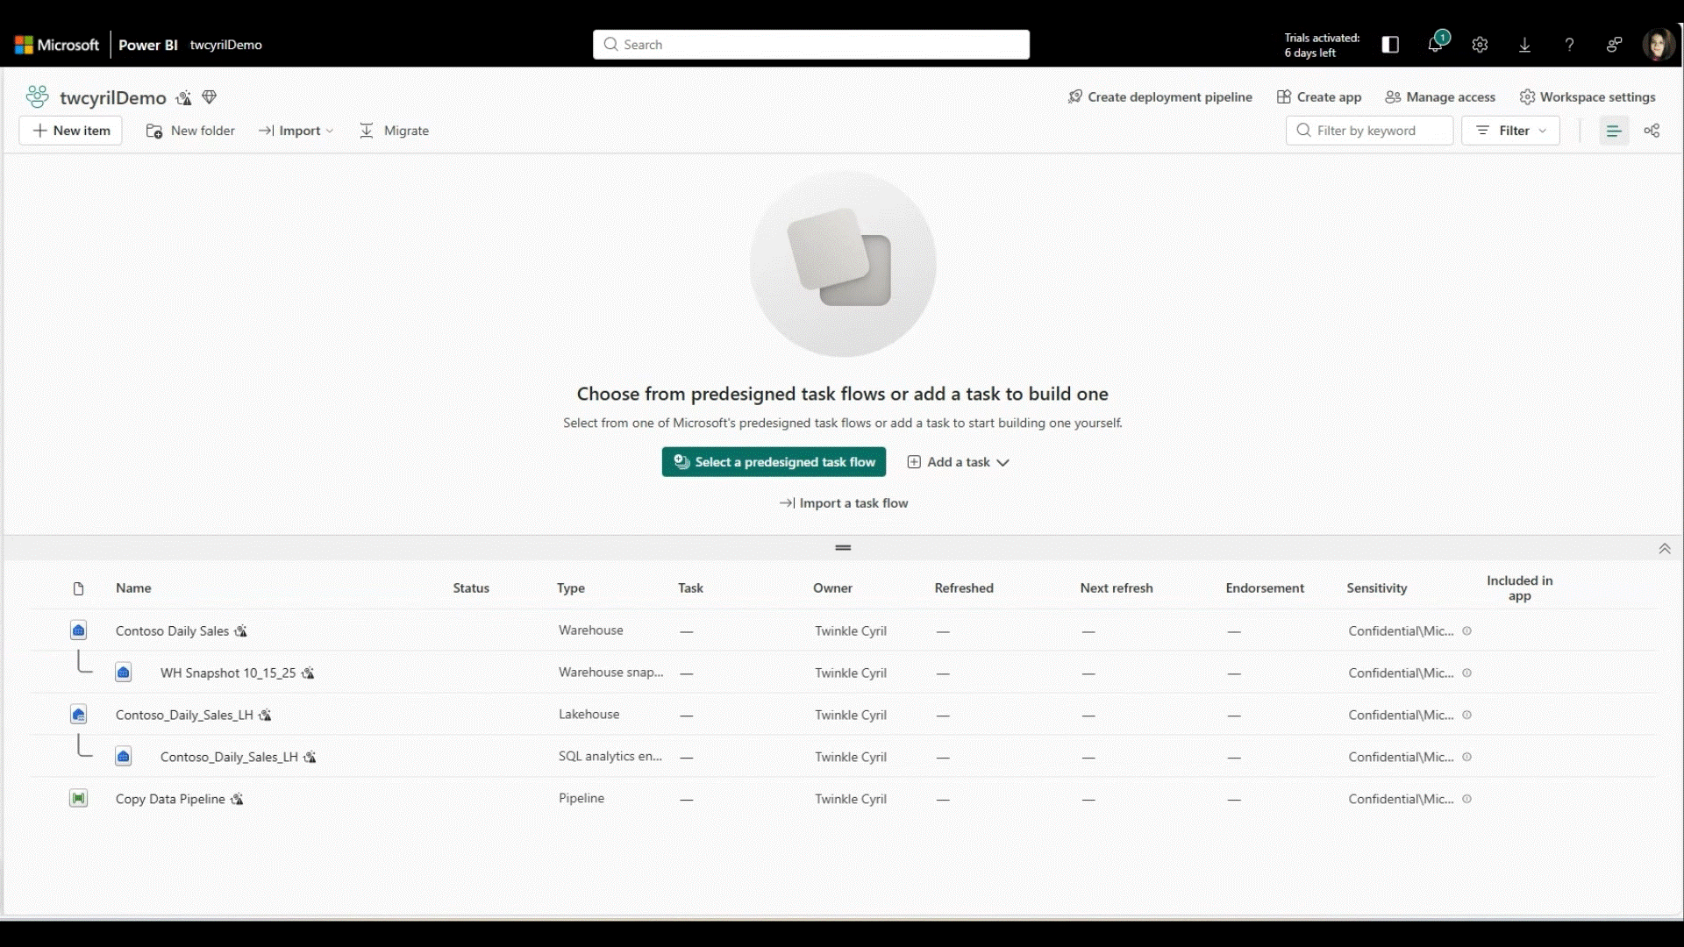Open the Filter dropdown

[x=1512, y=130]
